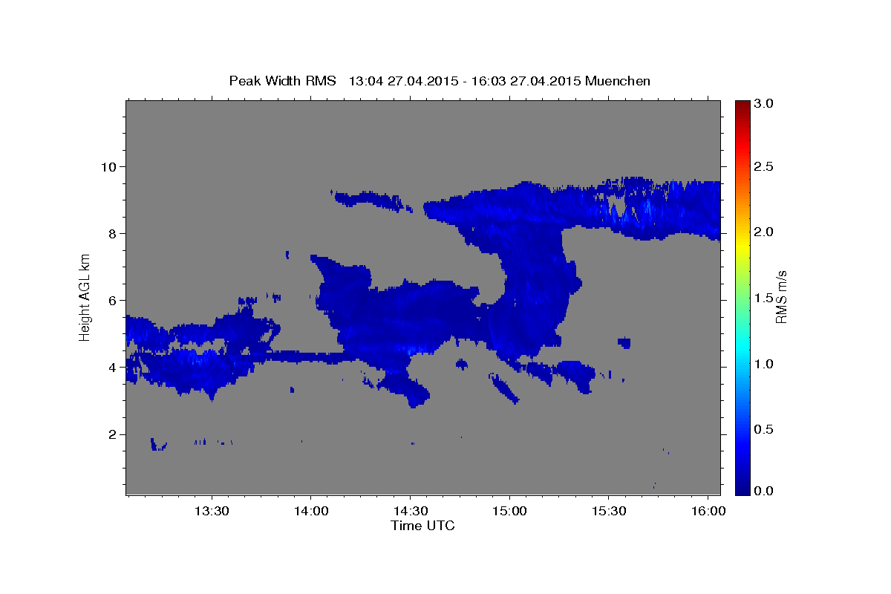Click the height tick label 6
Screen dimensions: 891x594
(114, 301)
